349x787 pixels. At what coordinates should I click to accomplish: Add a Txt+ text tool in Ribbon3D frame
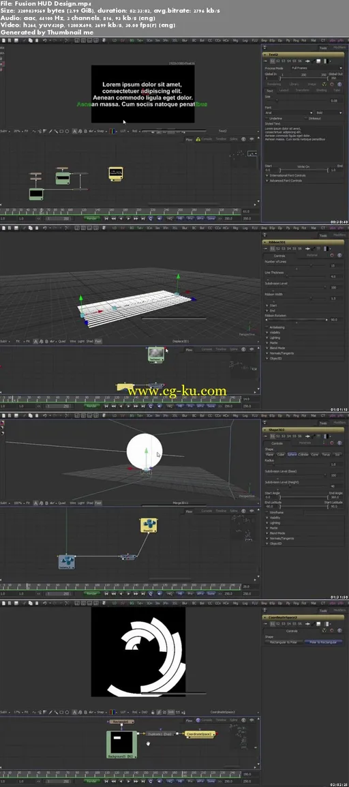(140, 228)
